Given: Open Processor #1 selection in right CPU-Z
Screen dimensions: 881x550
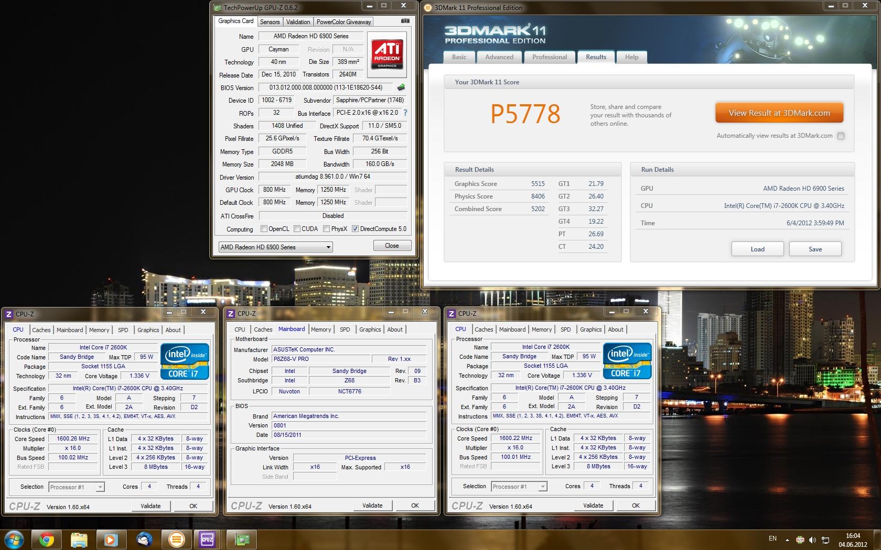Looking at the screenshot, I should pyautogui.click(x=519, y=487).
